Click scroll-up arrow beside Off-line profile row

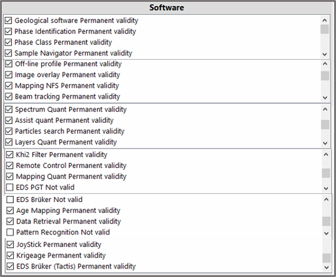(x=325, y=64)
